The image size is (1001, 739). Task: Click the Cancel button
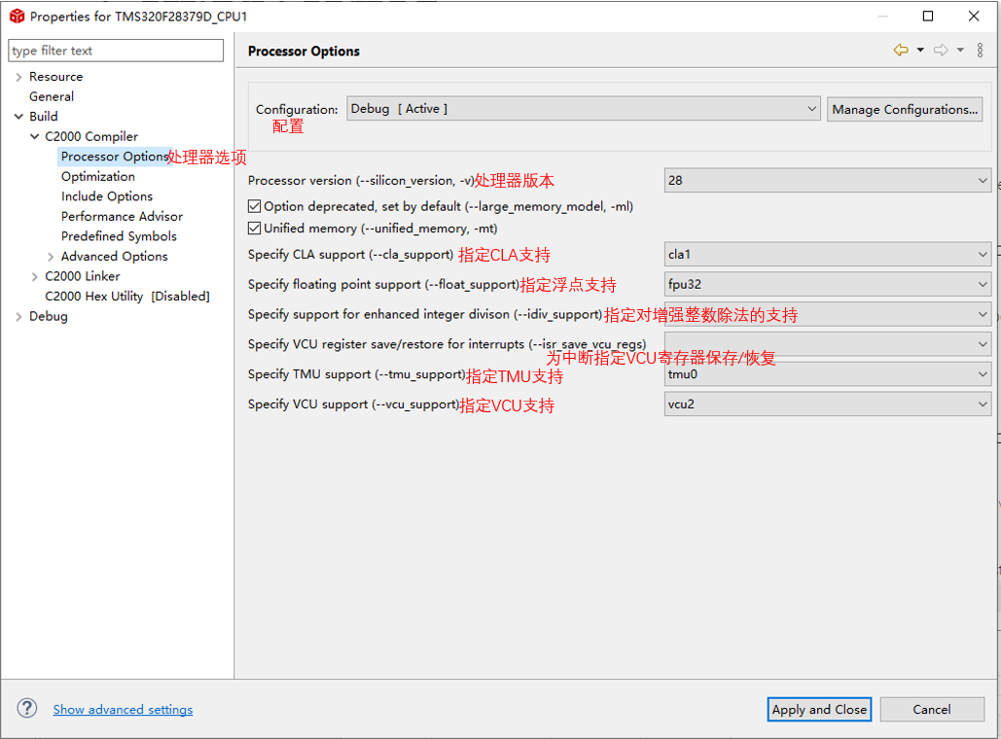[931, 709]
